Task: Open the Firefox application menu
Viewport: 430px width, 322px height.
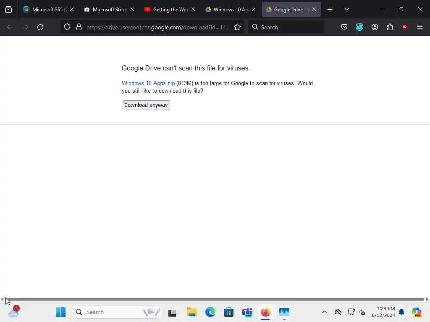Action: 420,27
